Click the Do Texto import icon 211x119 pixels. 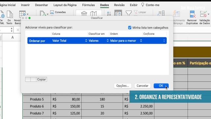click(x=10, y=15)
